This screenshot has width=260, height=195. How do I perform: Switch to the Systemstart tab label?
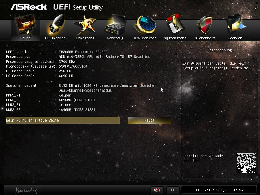175,38
